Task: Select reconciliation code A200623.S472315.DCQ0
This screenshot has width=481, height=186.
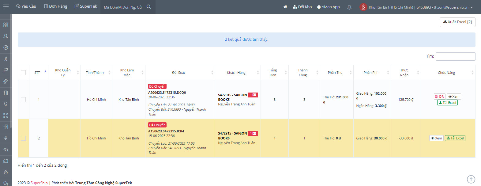Action: [167, 93]
